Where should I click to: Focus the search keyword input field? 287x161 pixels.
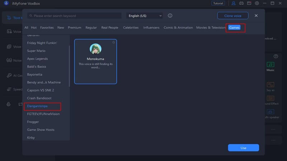point(74,16)
